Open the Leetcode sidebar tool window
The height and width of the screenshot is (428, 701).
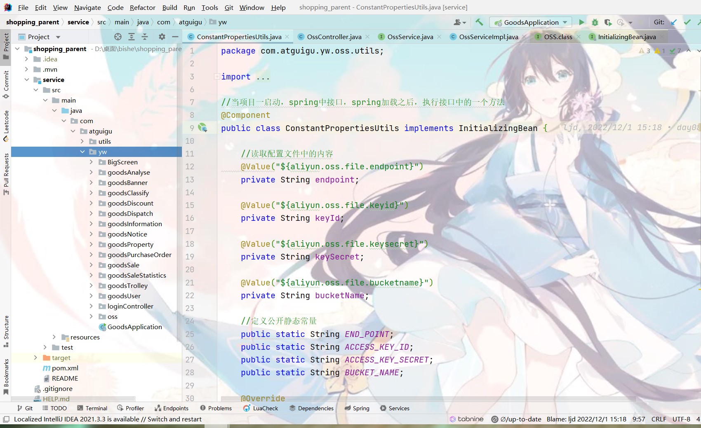pos(6,126)
